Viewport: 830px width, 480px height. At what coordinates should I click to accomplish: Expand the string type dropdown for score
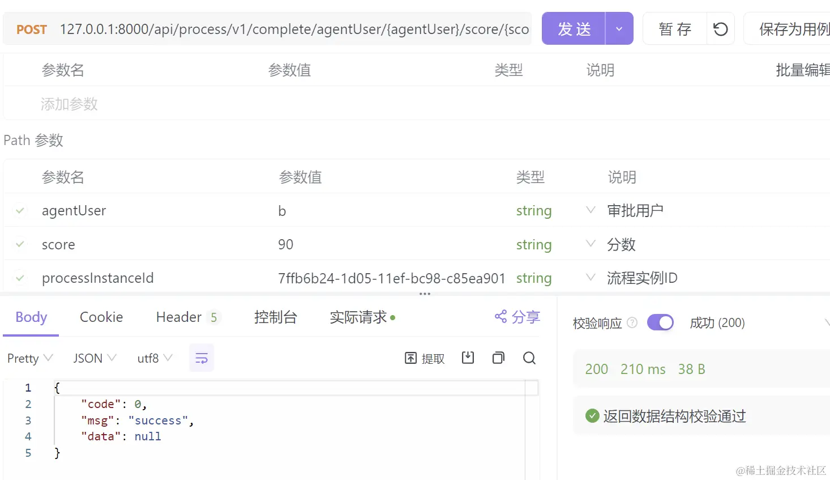tap(590, 244)
